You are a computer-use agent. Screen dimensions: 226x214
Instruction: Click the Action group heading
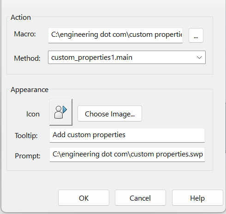pos(21,17)
